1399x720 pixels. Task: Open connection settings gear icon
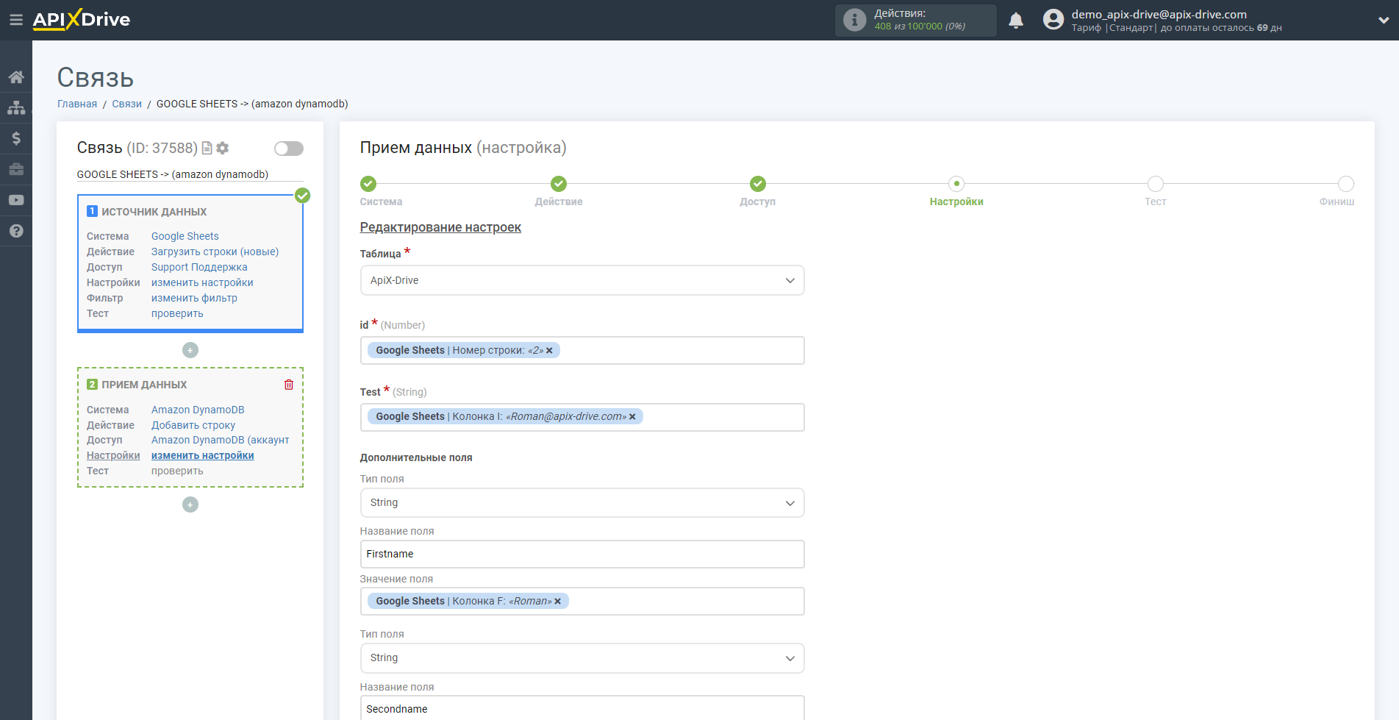click(x=223, y=148)
